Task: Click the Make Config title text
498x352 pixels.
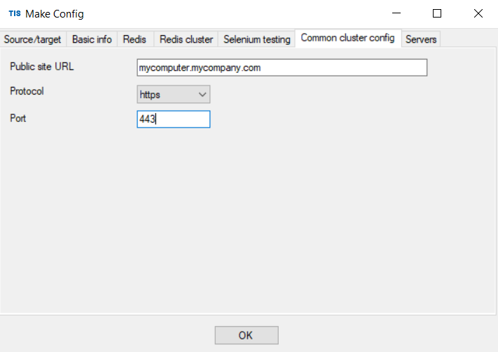Action: 55,14
